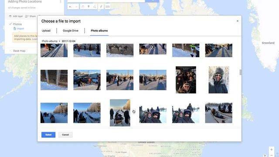Select the portrait sled photo beside cursor
The height and width of the screenshot is (157, 279).
click(x=120, y=113)
